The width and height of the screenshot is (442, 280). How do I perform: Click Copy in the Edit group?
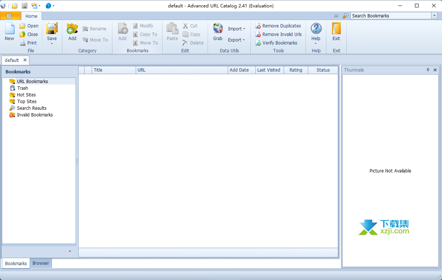(191, 34)
